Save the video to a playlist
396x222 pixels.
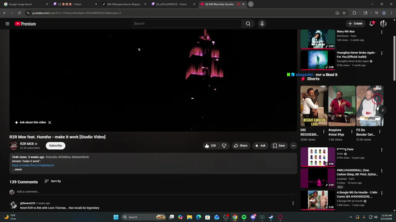point(279,146)
